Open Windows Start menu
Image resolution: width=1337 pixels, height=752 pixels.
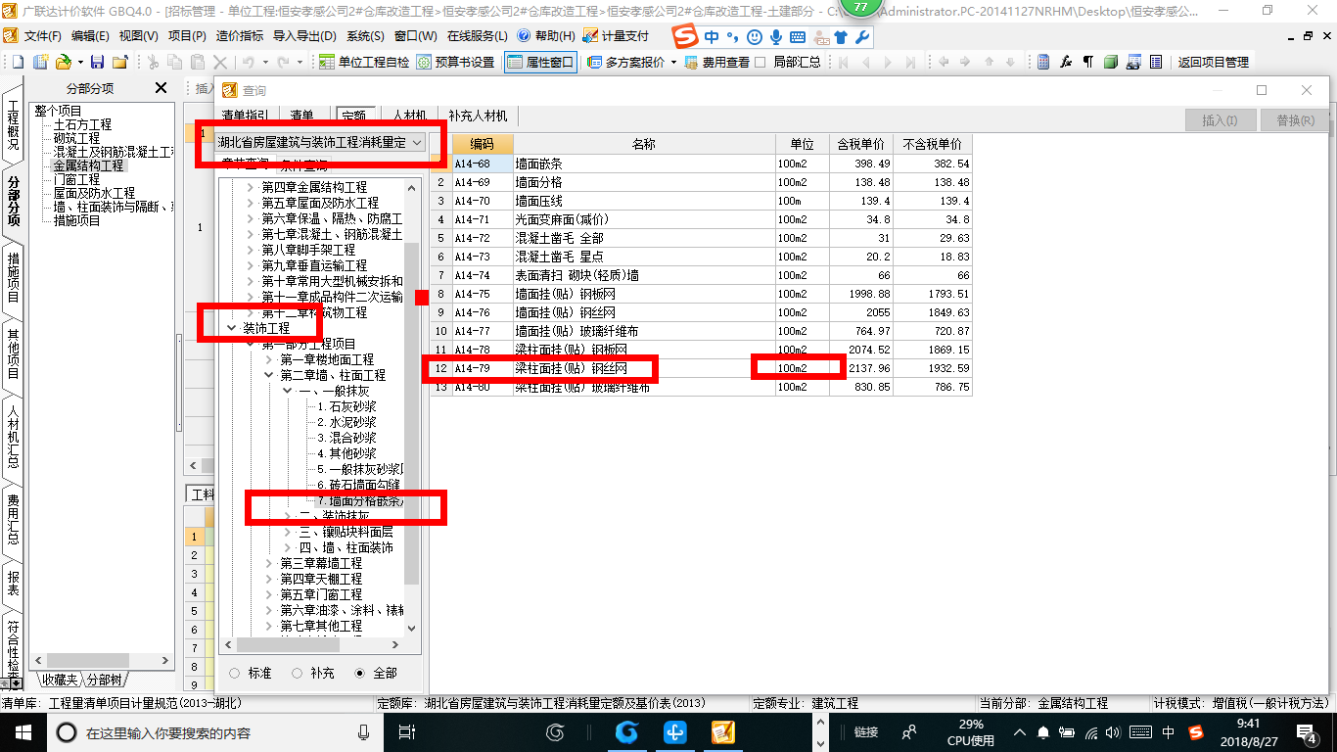(x=22, y=731)
